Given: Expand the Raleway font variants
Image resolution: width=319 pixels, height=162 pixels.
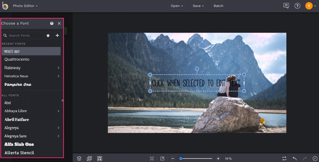Looking at the screenshot, I should click(58, 68).
